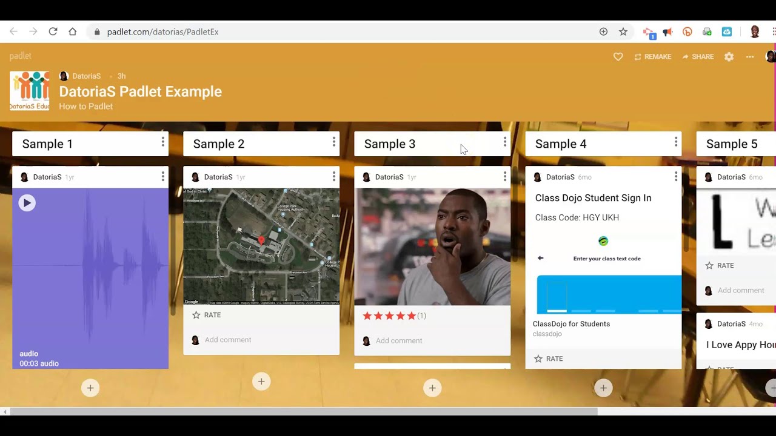
Task: Bookmark this page with the star icon
Action: (x=623, y=31)
